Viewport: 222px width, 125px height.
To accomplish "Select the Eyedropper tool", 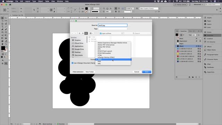I will [x=6, y=41].
